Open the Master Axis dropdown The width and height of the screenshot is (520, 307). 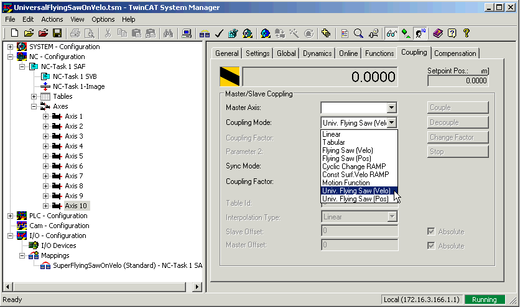(392, 108)
